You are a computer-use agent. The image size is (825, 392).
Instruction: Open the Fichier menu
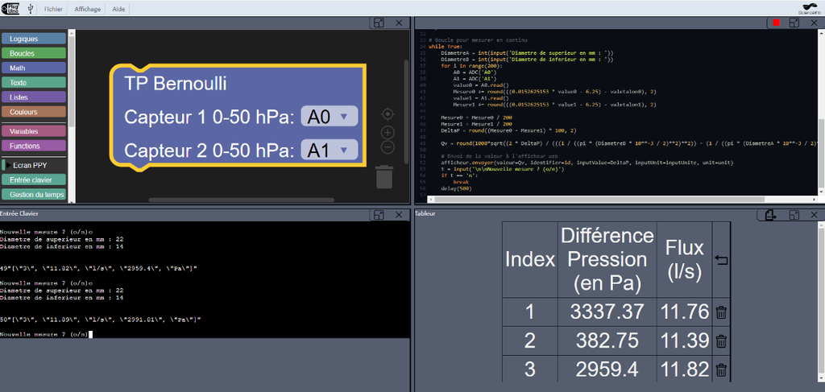53,9
